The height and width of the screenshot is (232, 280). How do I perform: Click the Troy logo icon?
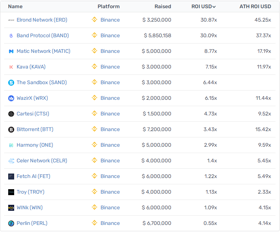click(11, 192)
